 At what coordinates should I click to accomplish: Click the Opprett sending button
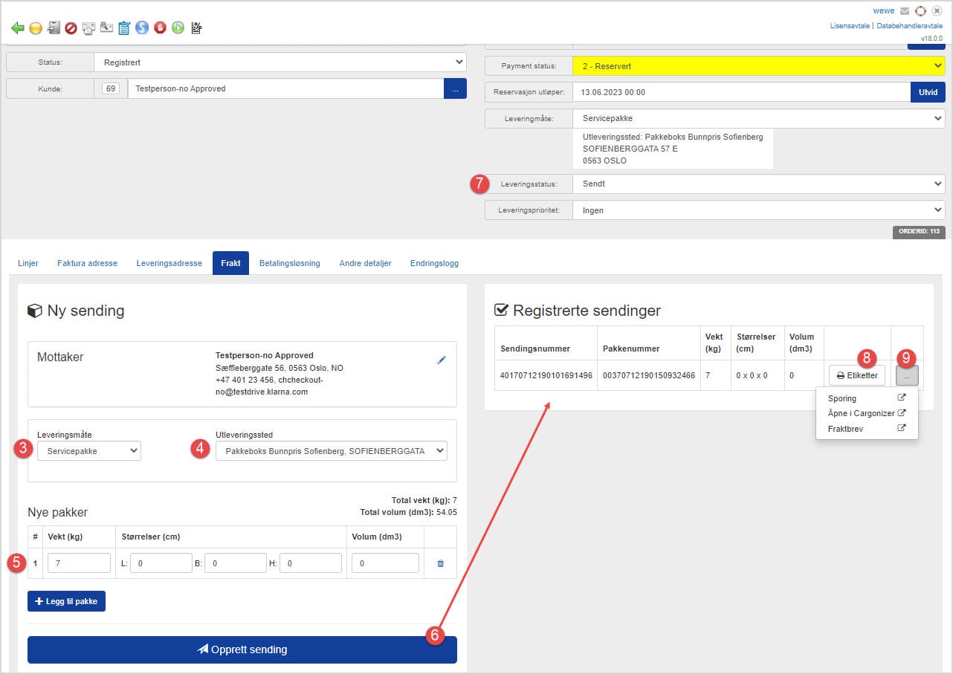(x=242, y=649)
